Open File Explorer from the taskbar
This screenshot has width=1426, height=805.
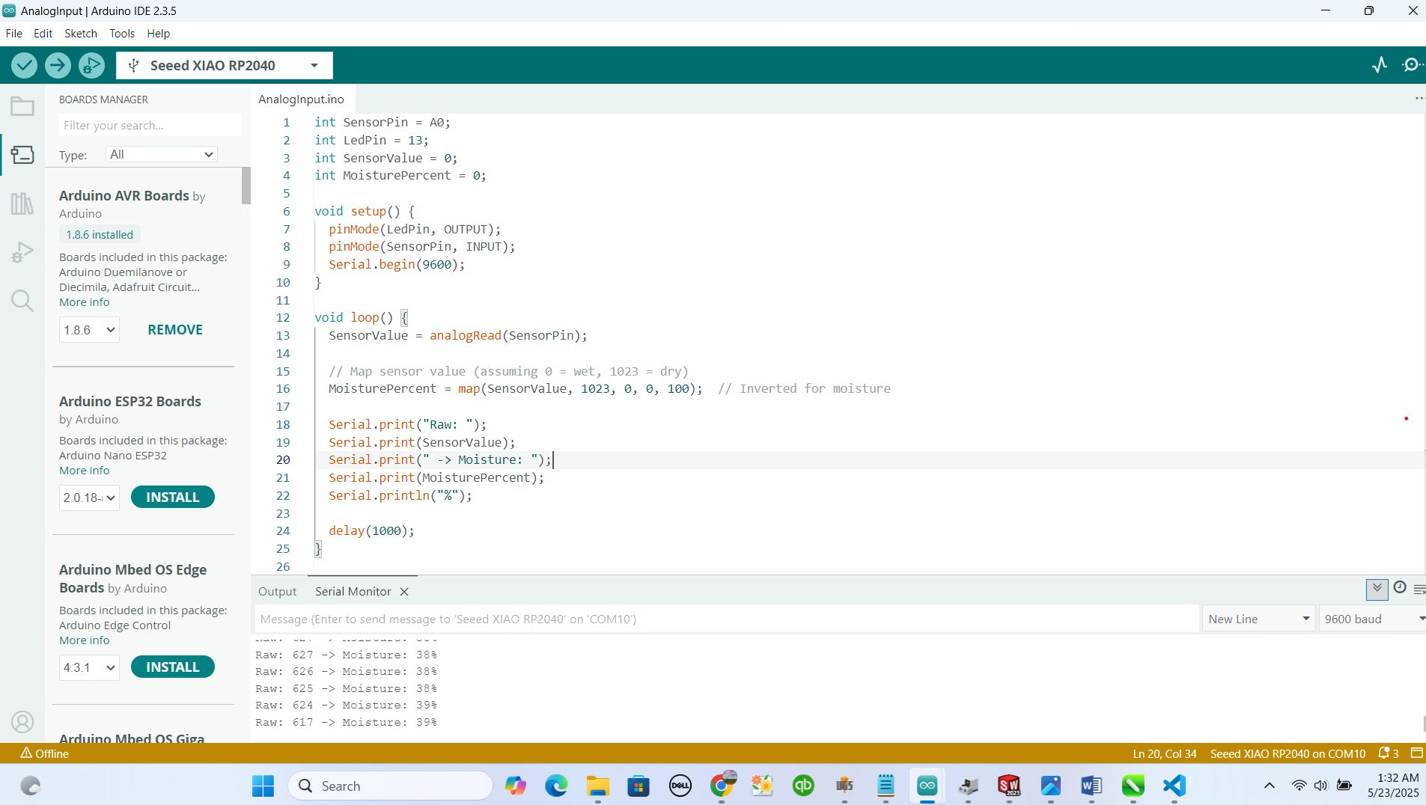(x=597, y=786)
